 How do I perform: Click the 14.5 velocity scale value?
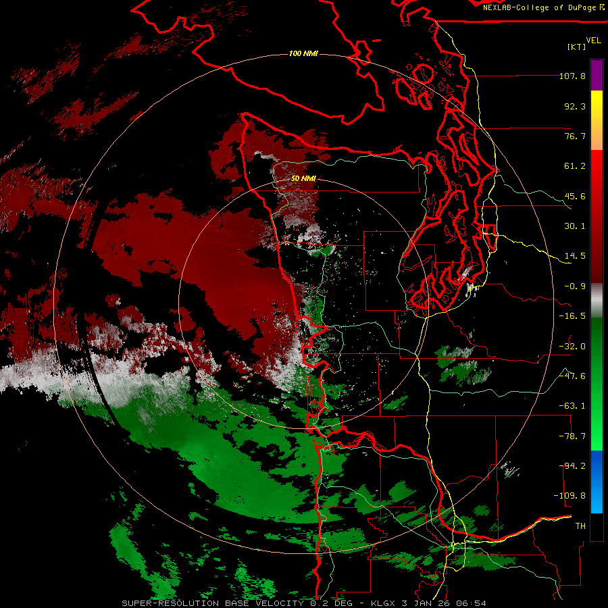coord(575,256)
